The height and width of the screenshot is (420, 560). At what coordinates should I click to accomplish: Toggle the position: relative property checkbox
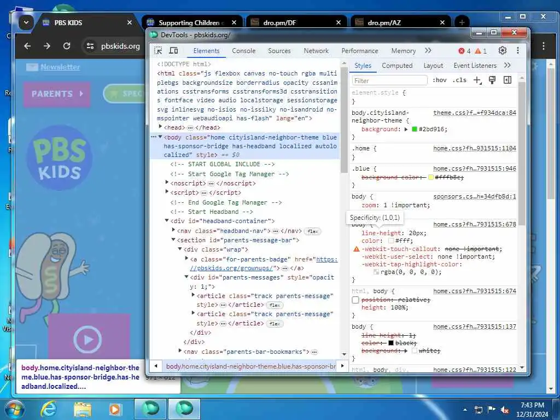pyautogui.click(x=355, y=300)
